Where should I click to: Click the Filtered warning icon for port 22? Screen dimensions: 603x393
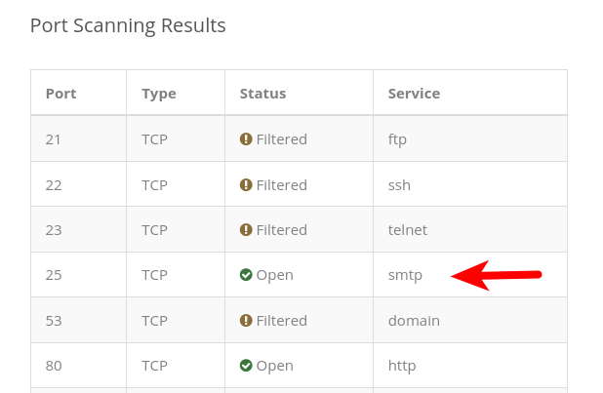246,185
